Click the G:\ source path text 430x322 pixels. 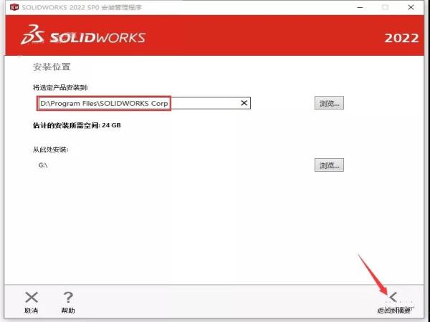point(43,165)
